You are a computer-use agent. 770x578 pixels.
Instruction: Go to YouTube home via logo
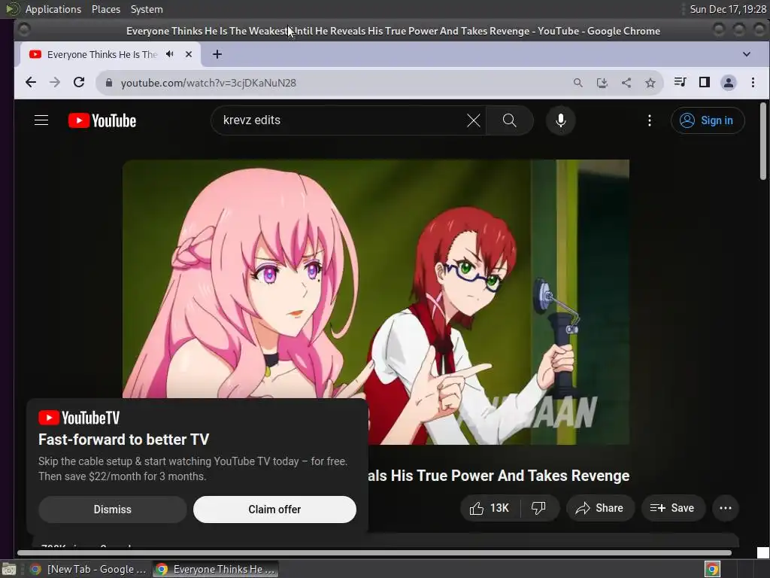pos(102,120)
